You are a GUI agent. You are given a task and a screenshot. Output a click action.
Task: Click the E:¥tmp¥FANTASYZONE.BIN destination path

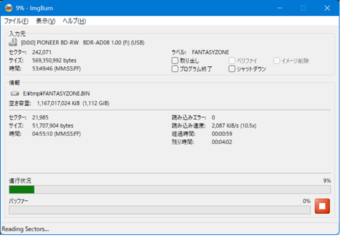tap(56, 94)
